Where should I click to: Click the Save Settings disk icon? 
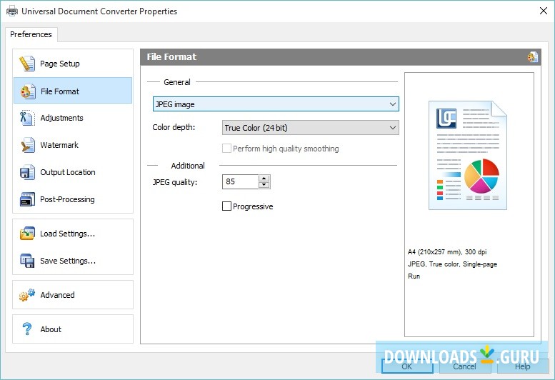27,261
